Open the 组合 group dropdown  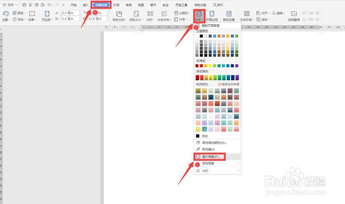click(263, 20)
